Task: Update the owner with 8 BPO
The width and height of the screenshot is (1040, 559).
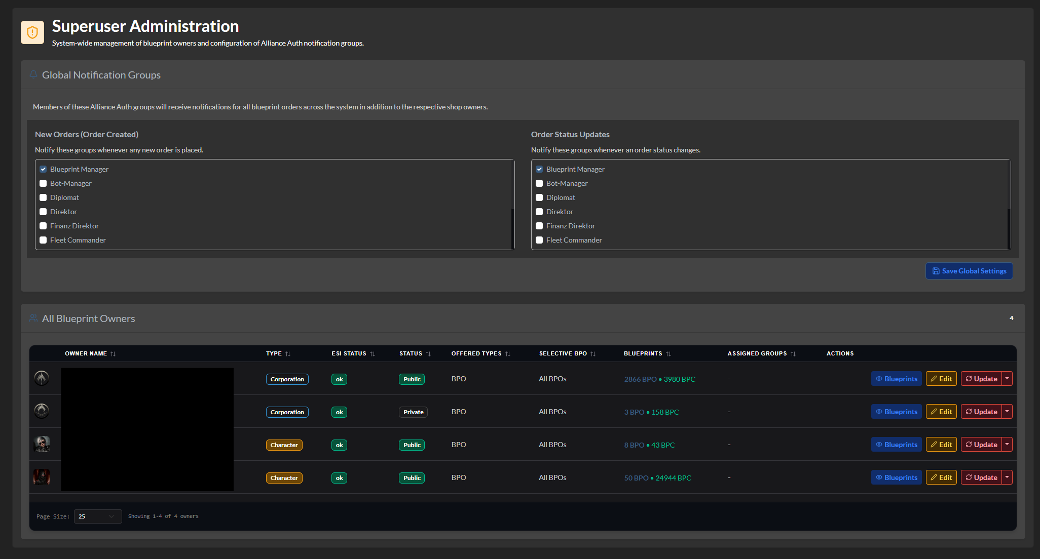Action: click(x=981, y=445)
